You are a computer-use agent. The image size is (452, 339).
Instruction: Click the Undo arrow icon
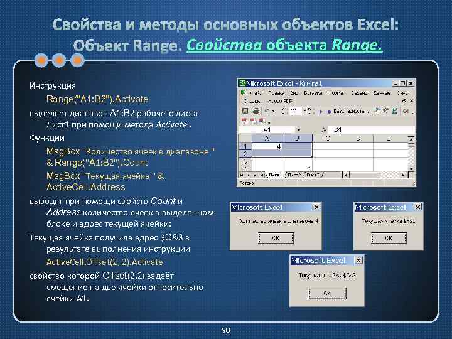click(267, 111)
